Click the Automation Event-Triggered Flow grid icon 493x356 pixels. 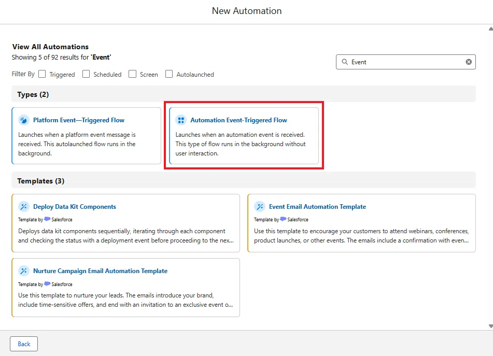pos(181,120)
